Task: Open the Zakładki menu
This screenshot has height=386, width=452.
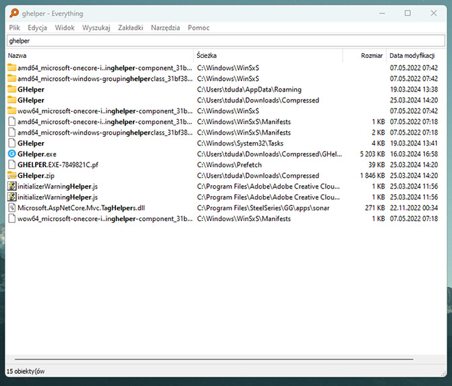Action: [x=130, y=28]
